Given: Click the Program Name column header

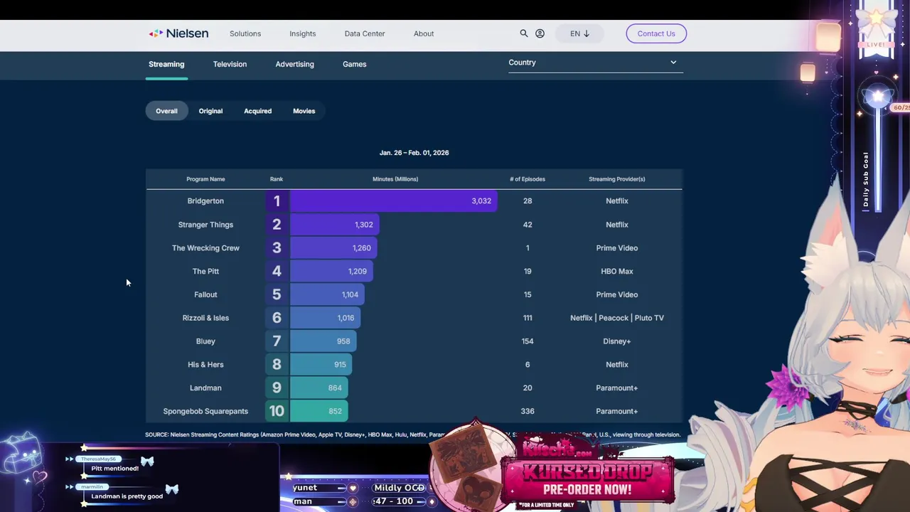Looking at the screenshot, I should [205, 179].
